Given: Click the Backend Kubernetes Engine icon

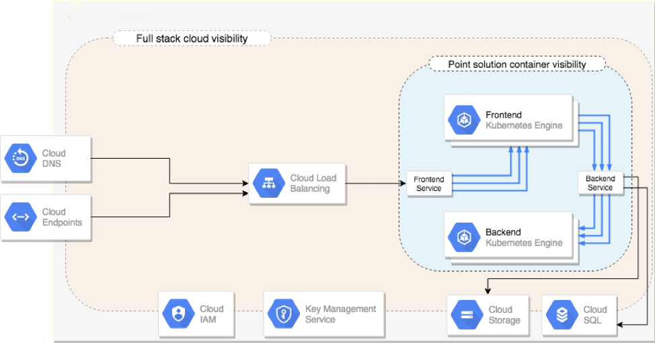Looking at the screenshot, I should [464, 237].
